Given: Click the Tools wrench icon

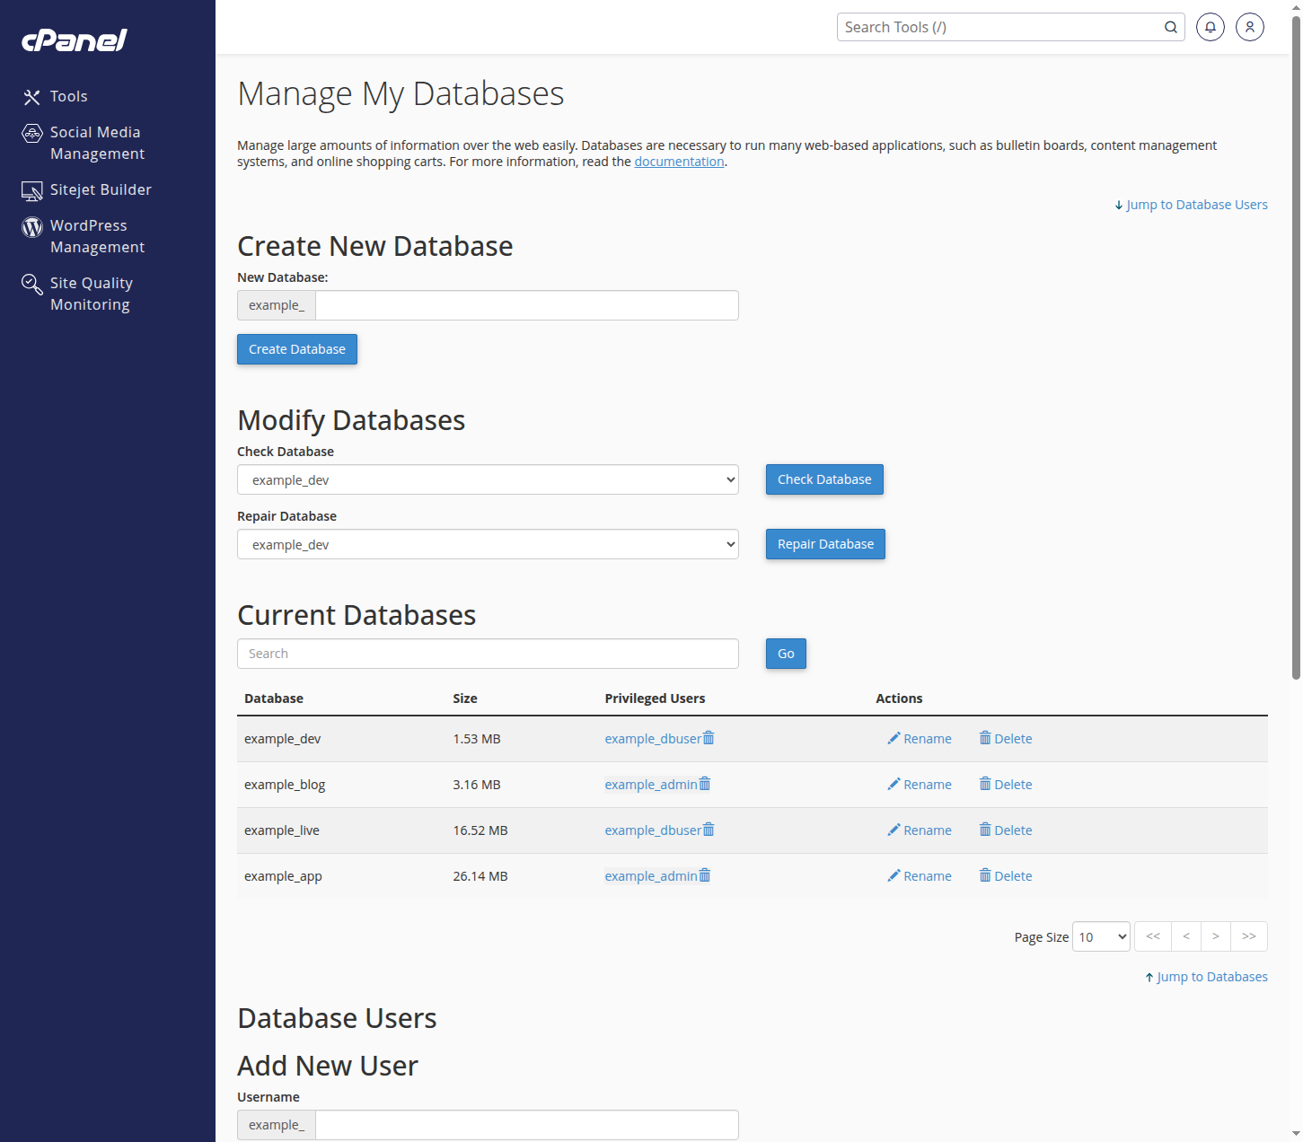Looking at the screenshot, I should tap(32, 97).
